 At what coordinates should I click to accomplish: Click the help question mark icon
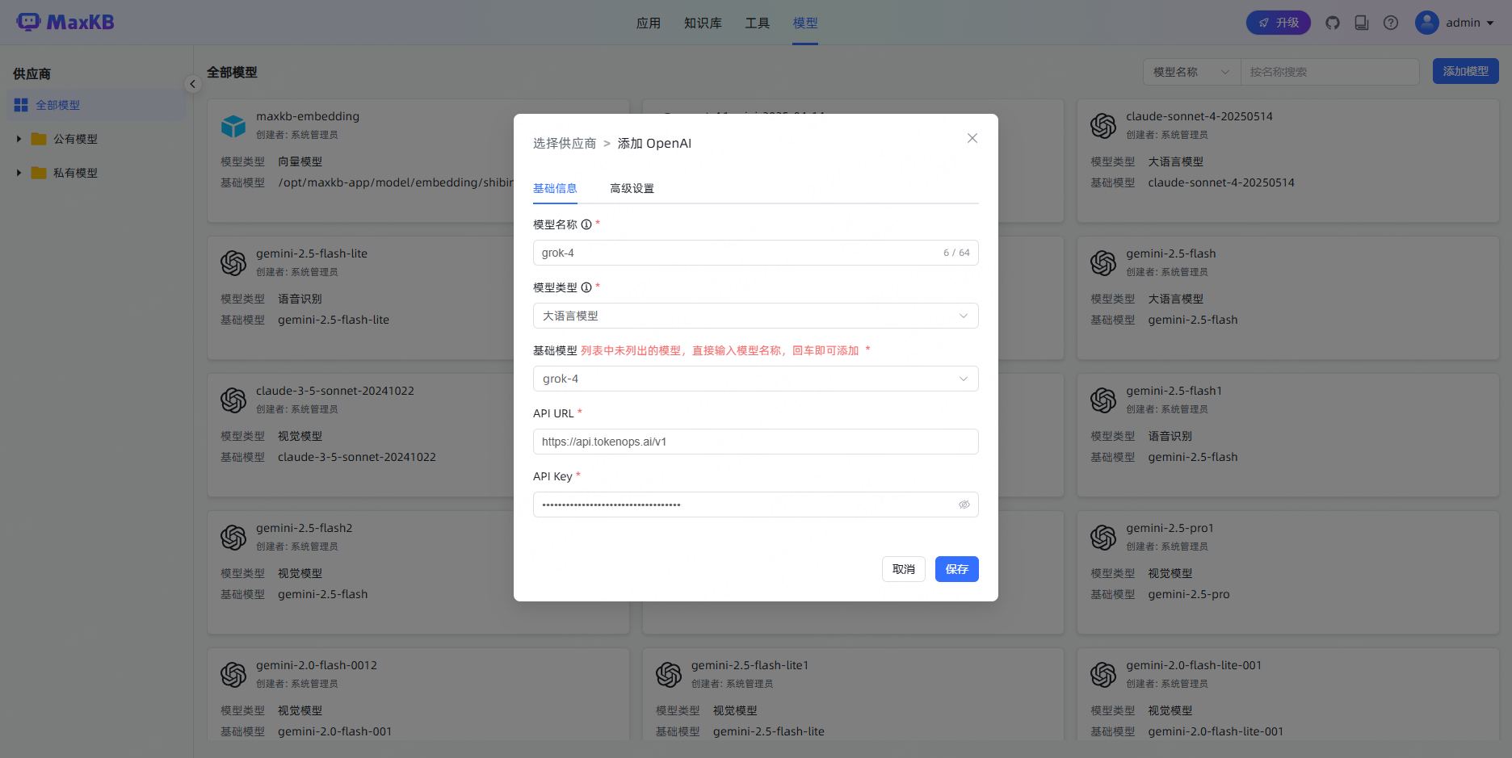point(1391,23)
